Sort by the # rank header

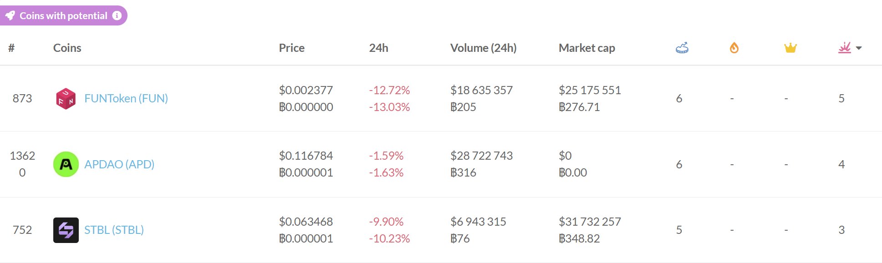pos(11,48)
